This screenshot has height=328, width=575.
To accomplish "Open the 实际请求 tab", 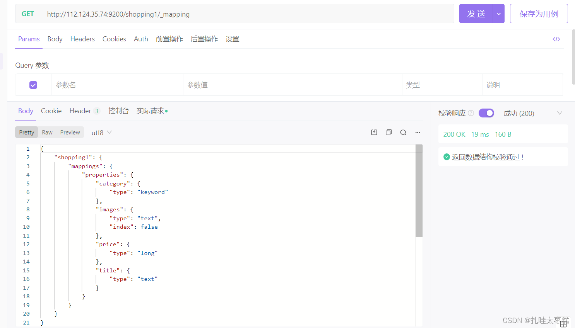I will click(x=152, y=111).
